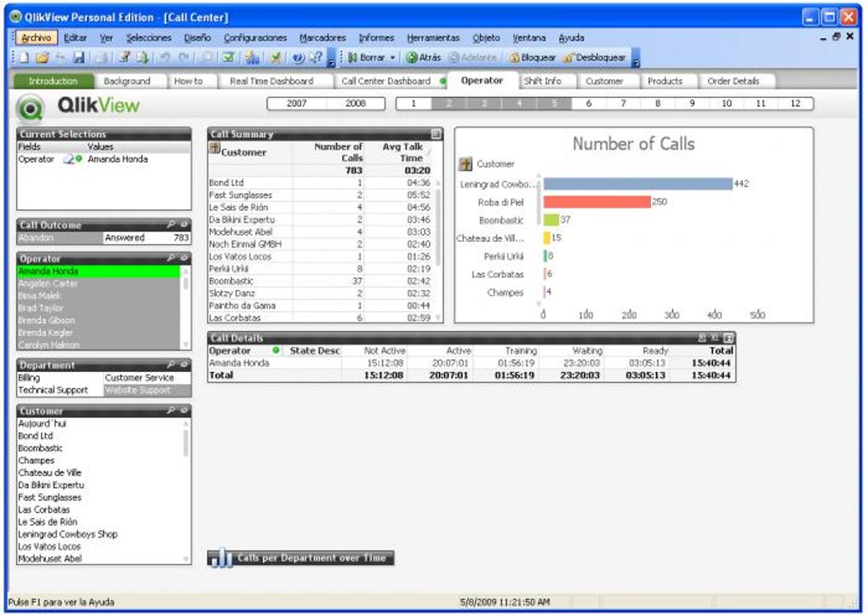Switch to the Real Time Dashboard tab
Screen dimensions: 868x616
271,81
